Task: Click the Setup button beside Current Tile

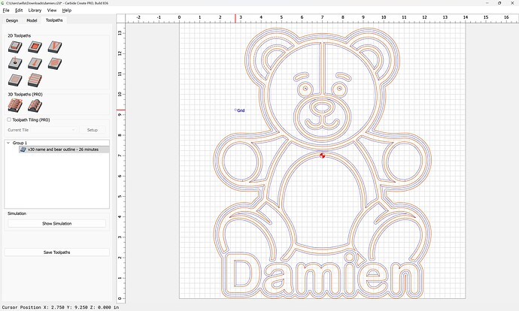Action: [x=93, y=130]
